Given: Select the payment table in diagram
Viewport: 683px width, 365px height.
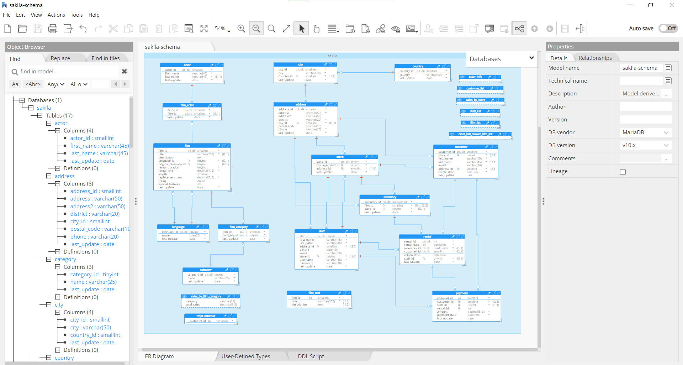Looking at the screenshot, I should [466, 306].
